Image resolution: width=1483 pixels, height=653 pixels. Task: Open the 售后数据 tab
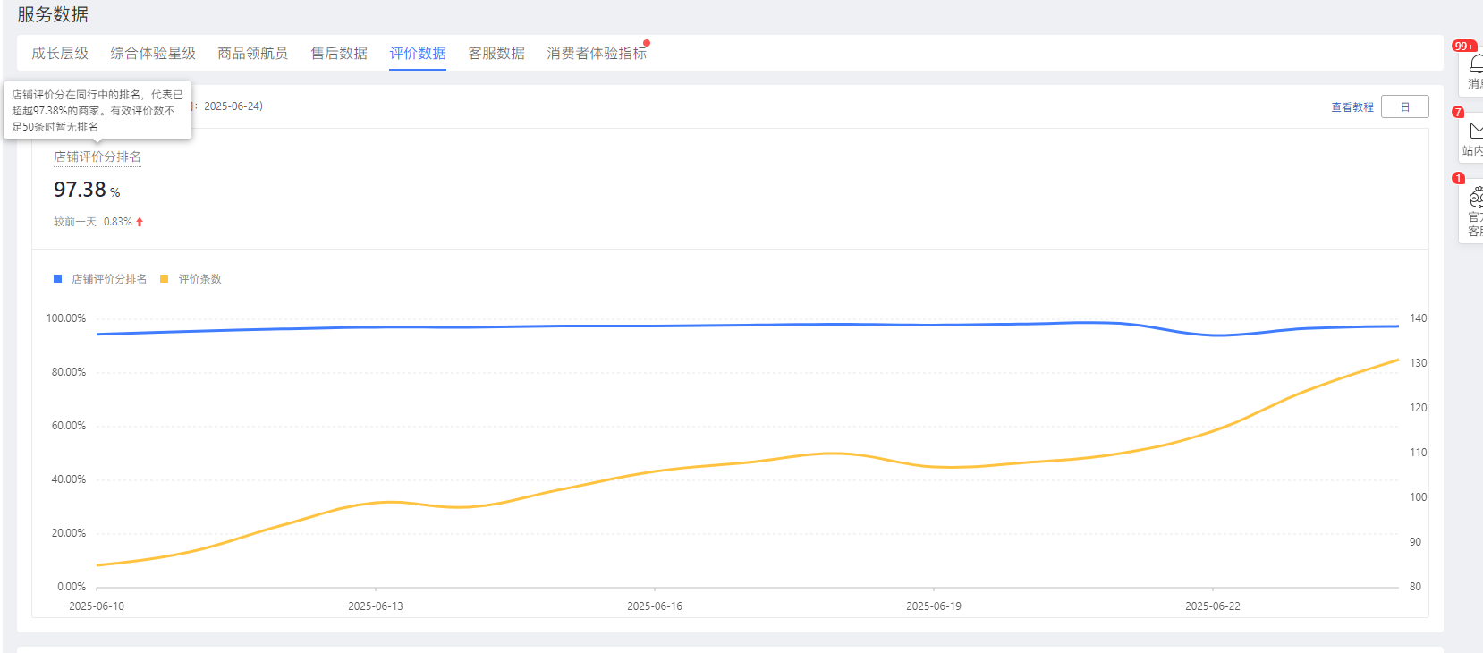tap(339, 54)
